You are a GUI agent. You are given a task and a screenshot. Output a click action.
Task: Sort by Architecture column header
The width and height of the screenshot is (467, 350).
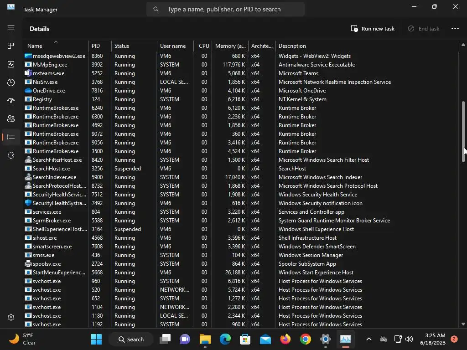tap(262, 46)
